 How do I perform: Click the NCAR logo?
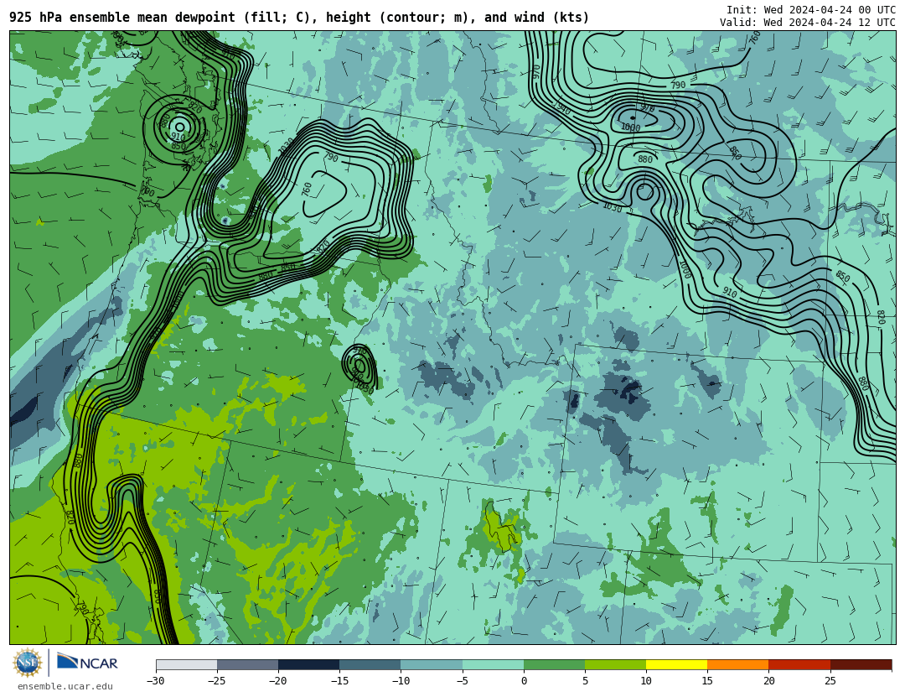[87, 662]
